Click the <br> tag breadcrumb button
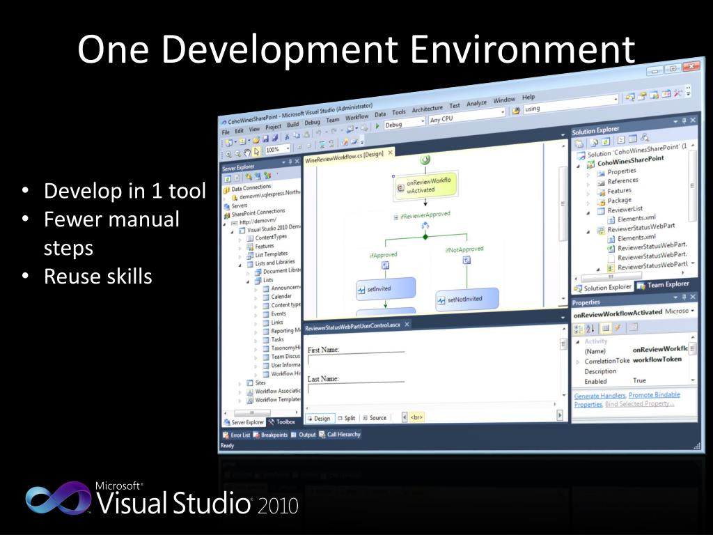 [x=416, y=417]
